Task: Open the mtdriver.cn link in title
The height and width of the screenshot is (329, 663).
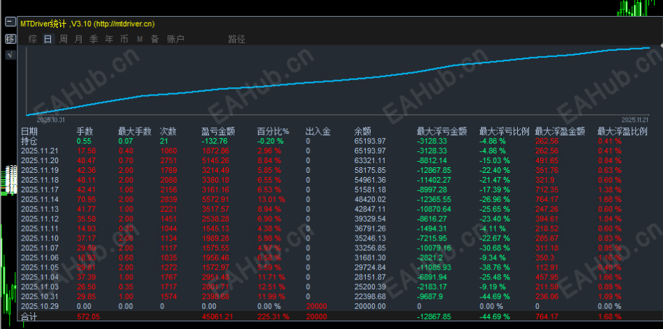Action: point(124,24)
